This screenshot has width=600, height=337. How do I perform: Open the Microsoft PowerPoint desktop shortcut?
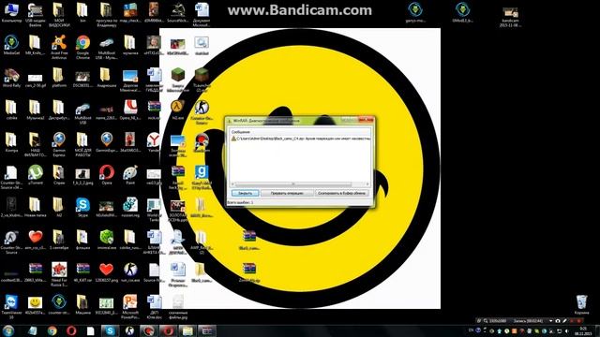[130, 306]
